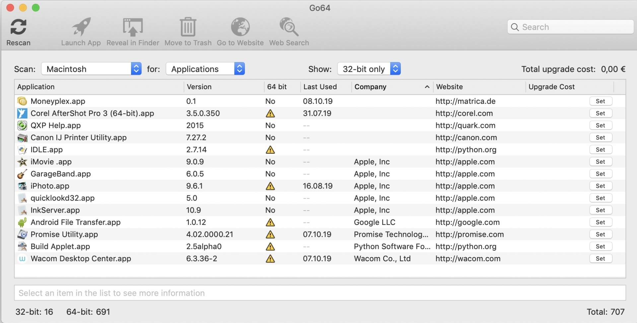Click the Canon IJ Printer Utility icon
The image size is (637, 323).
(22, 138)
